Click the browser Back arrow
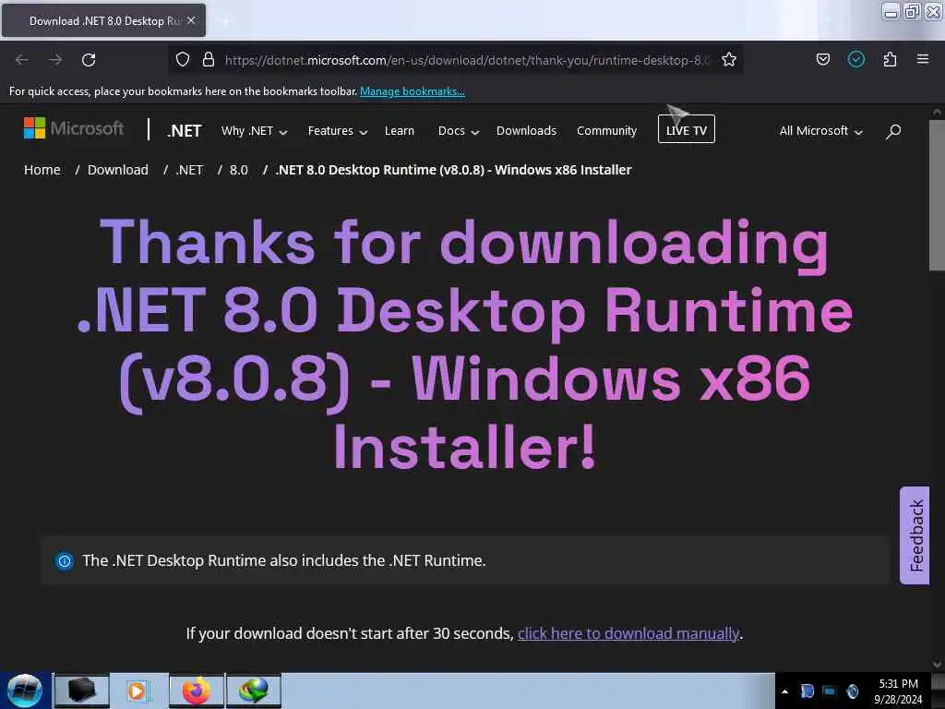This screenshot has height=709, width=945. [x=22, y=60]
